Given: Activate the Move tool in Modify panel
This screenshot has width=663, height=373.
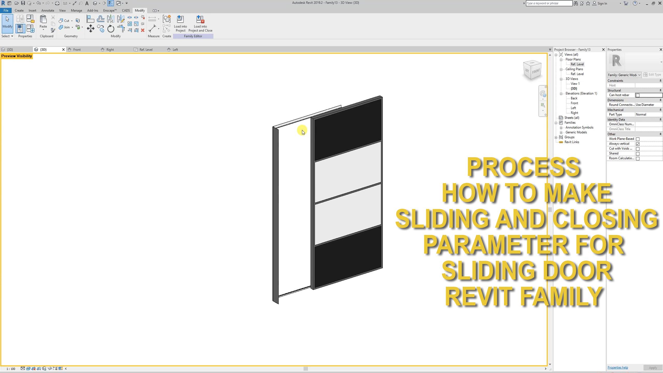Looking at the screenshot, I should pos(91,29).
